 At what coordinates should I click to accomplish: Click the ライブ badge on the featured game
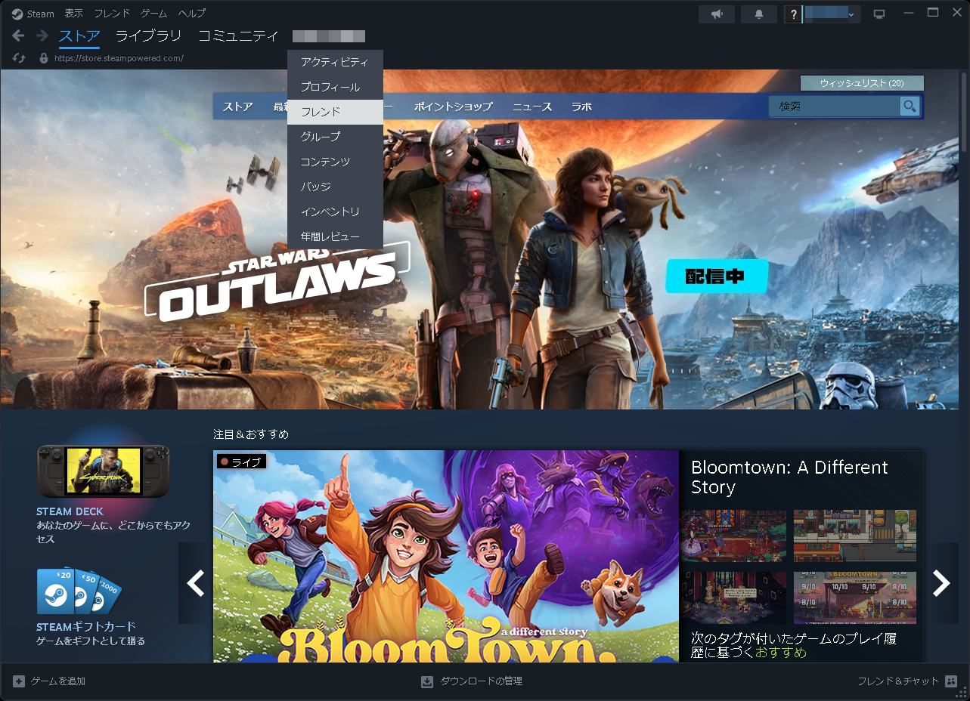click(241, 462)
